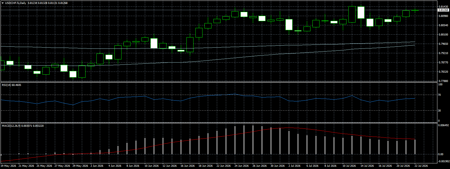This screenshot has height=169, width=450.
Task: Click the 0.81430 price axis label
Action: 444,6
